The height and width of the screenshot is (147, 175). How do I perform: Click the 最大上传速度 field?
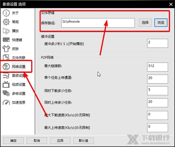(157, 128)
